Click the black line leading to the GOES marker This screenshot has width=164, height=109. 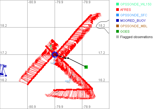(x=77, y=62)
